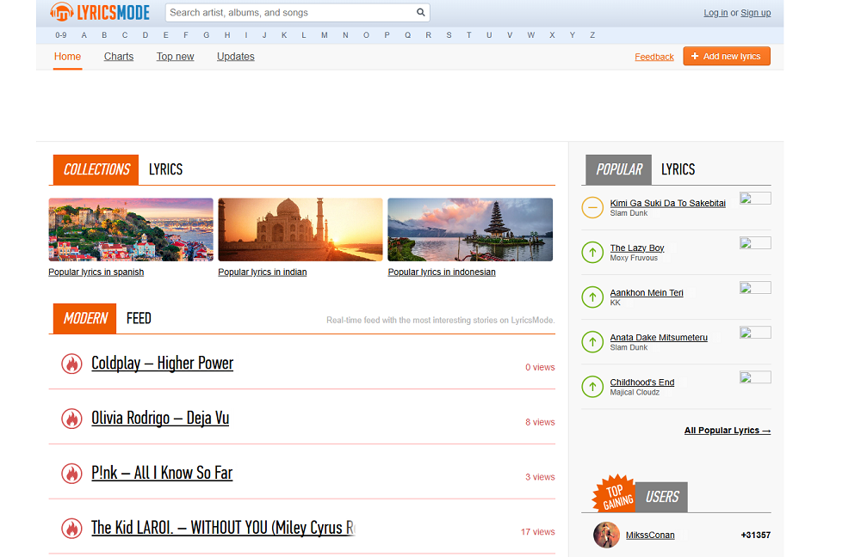Open the Charts tab
The image size is (861, 557).
click(x=119, y=57)
